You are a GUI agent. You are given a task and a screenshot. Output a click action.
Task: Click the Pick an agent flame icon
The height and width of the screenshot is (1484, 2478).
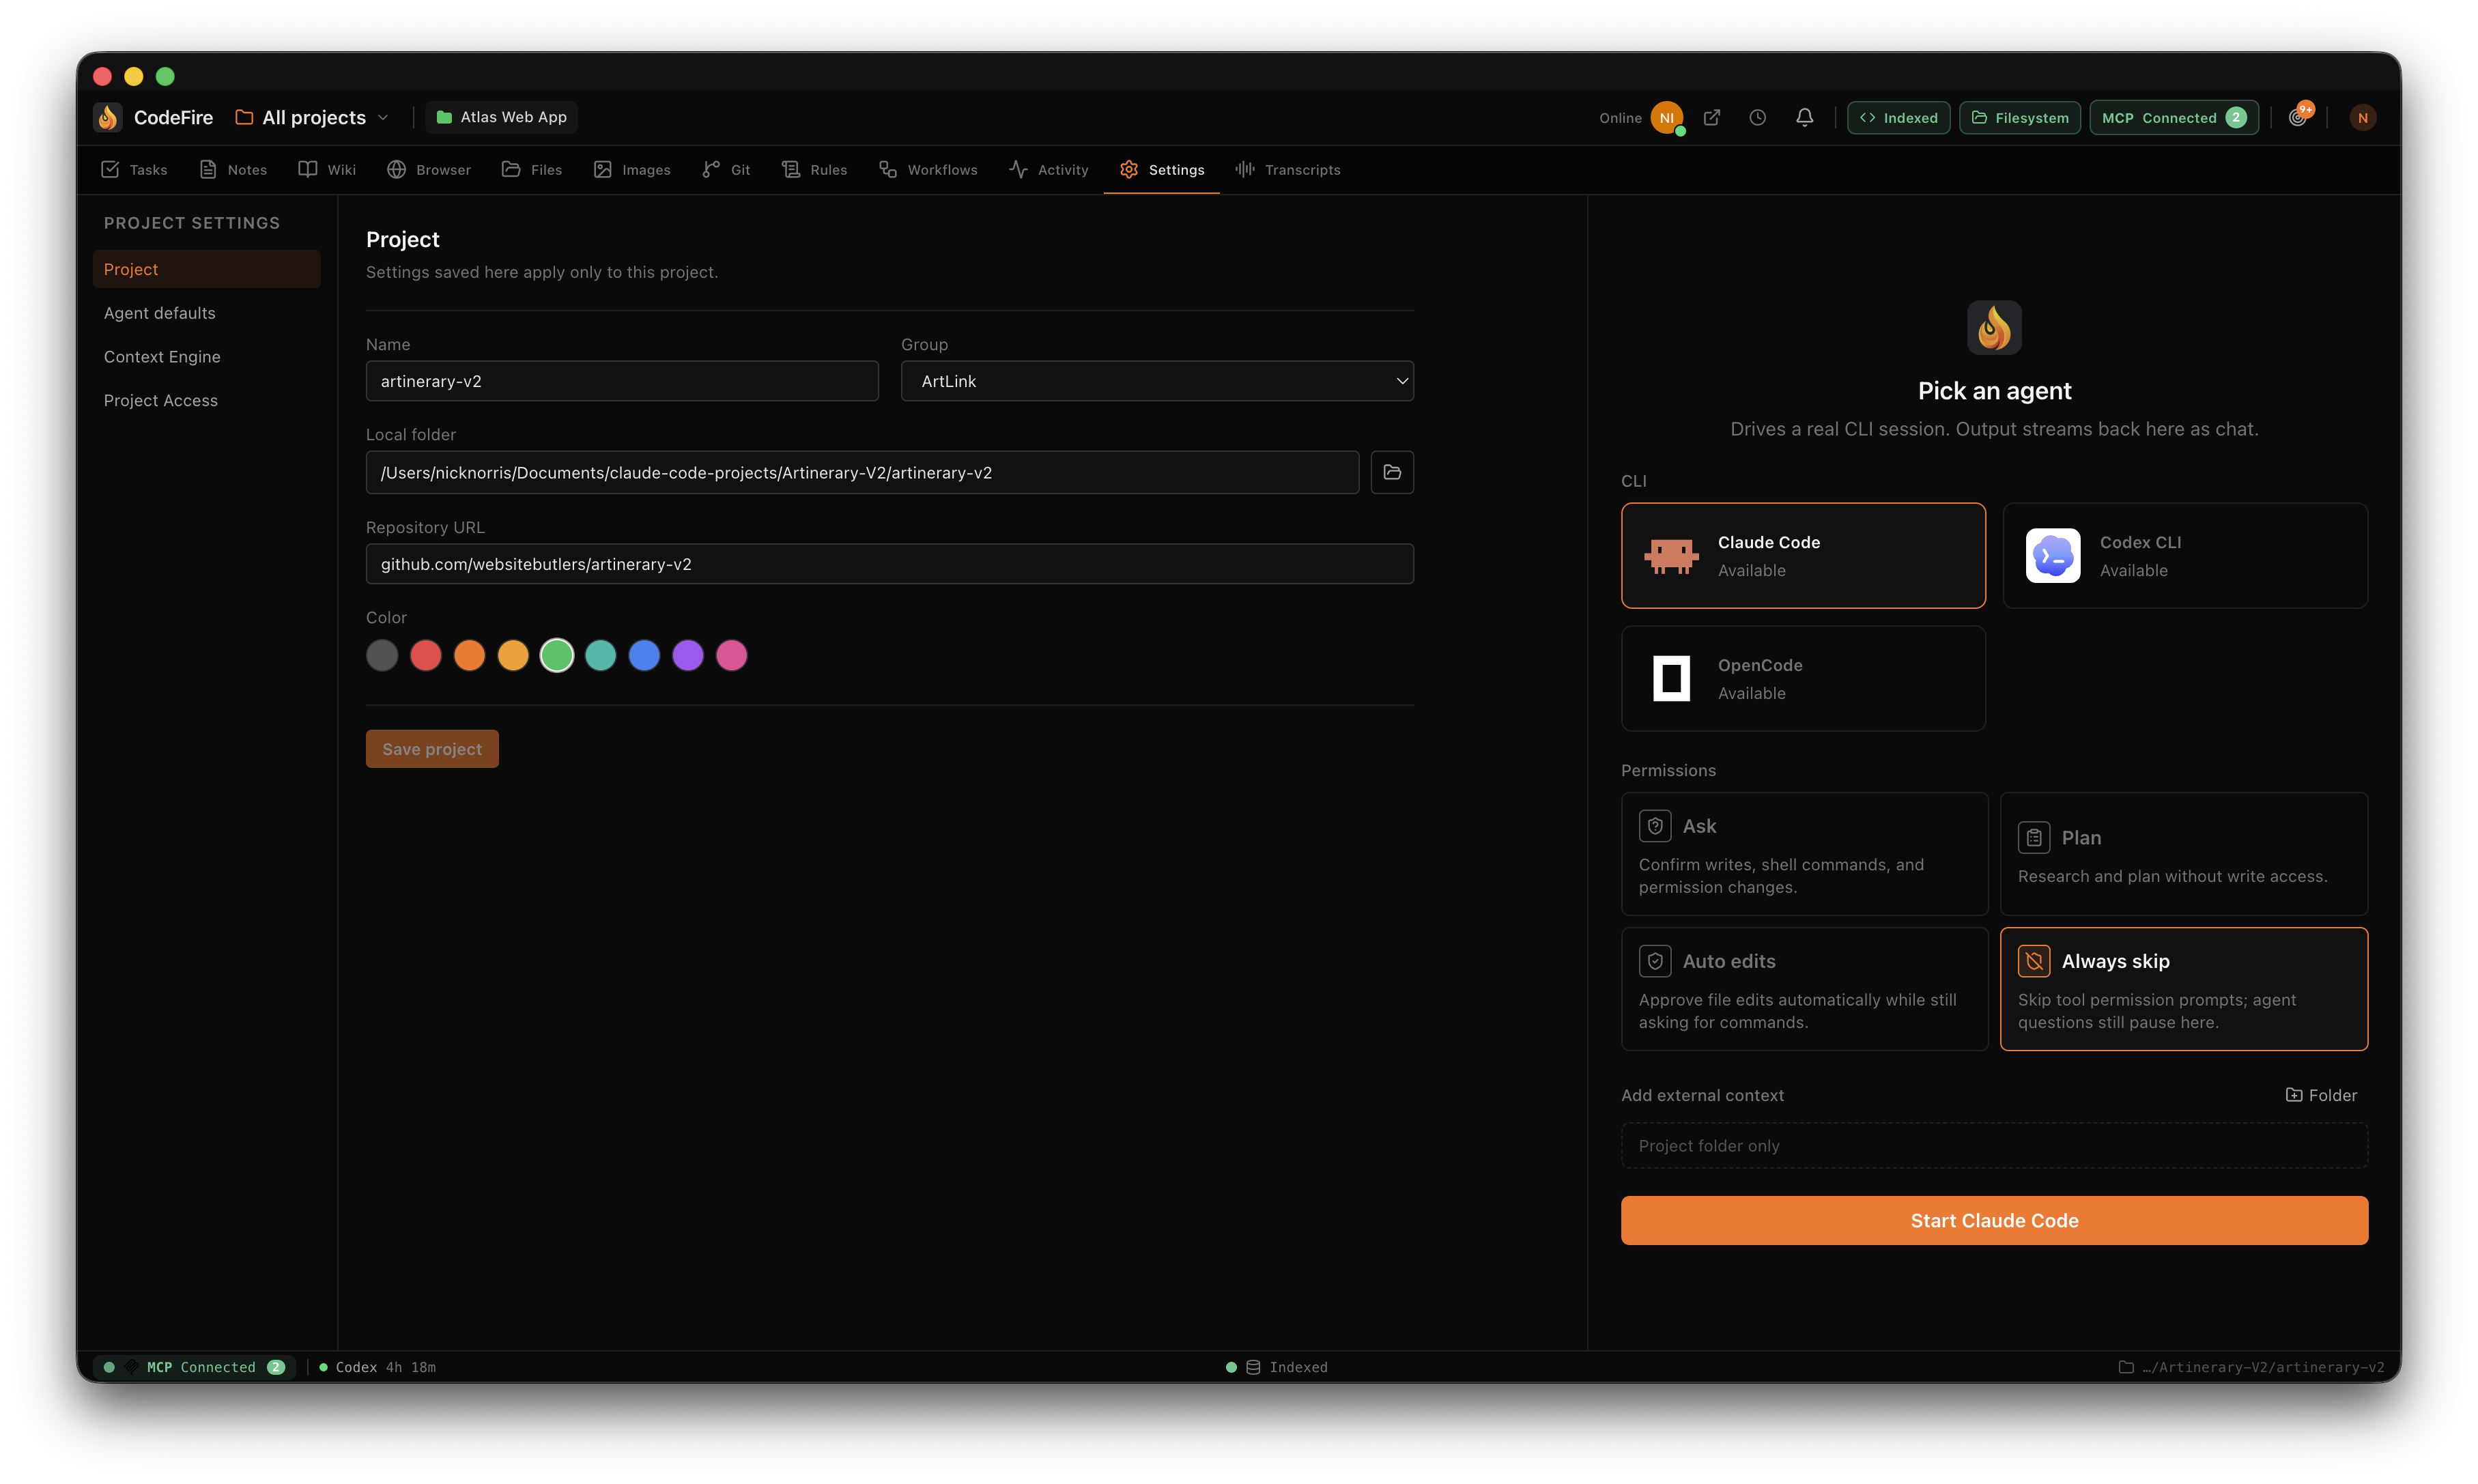point(1994,327)
